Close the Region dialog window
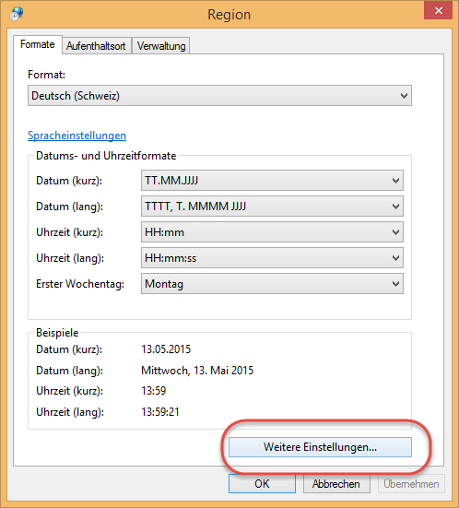The image size is (459, 508). pos(439,11)
